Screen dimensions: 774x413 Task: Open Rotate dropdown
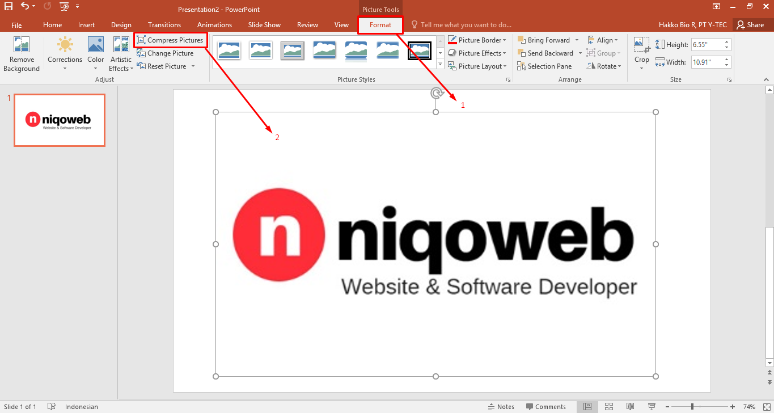[604, 66]
